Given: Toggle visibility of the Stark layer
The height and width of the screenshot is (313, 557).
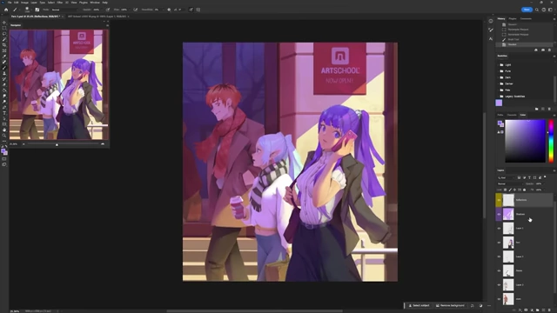Looking at the screenshot, I should click(x=499, y=299).
